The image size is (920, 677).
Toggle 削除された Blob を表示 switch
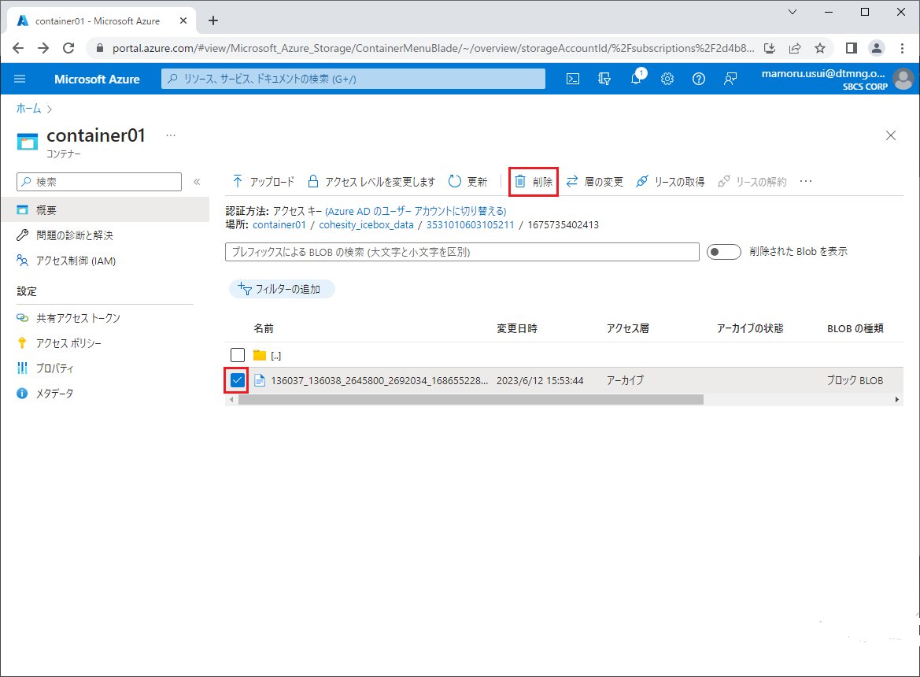[x=723, y=252]
